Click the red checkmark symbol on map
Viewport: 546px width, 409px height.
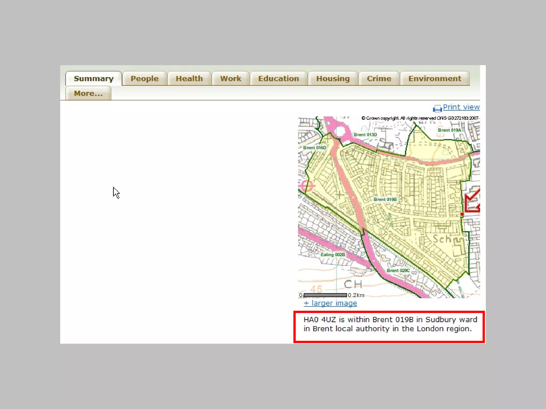click(472, 201)
